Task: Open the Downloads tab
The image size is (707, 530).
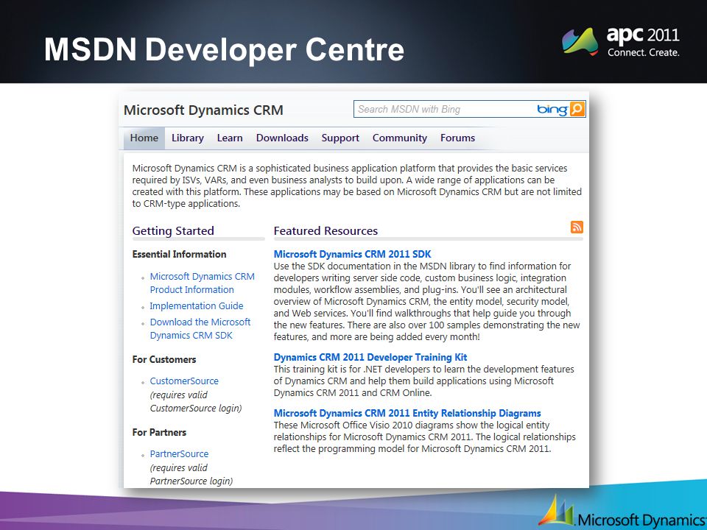Action: point(282,138)
